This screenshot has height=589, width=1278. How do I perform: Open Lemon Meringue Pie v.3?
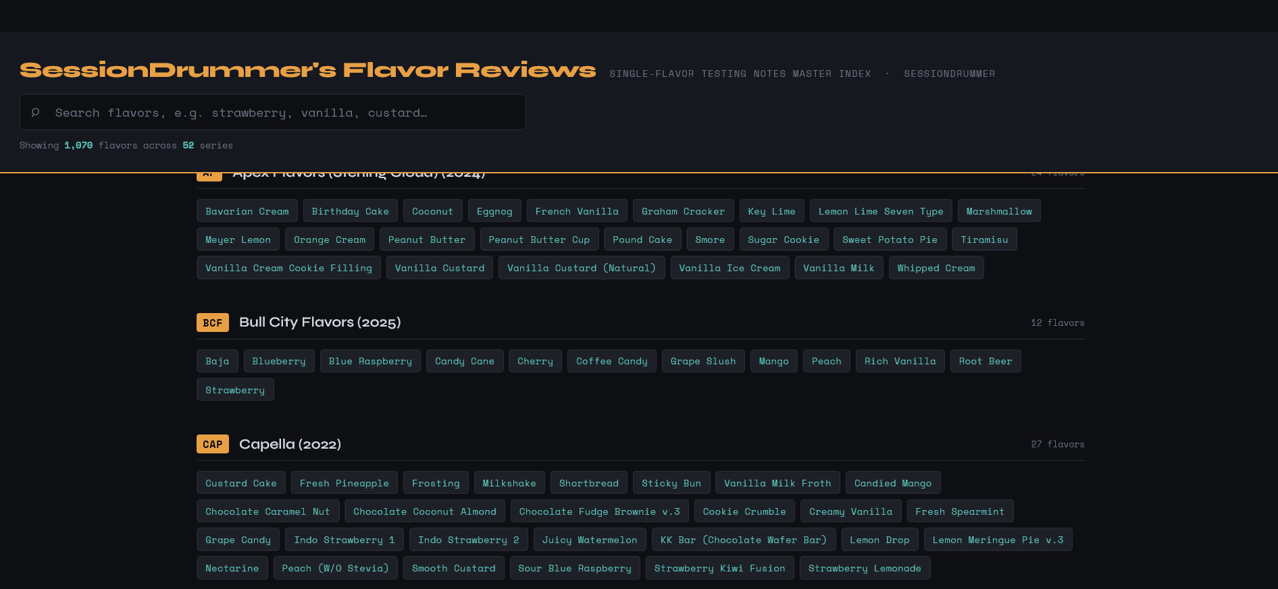point(997,540)
